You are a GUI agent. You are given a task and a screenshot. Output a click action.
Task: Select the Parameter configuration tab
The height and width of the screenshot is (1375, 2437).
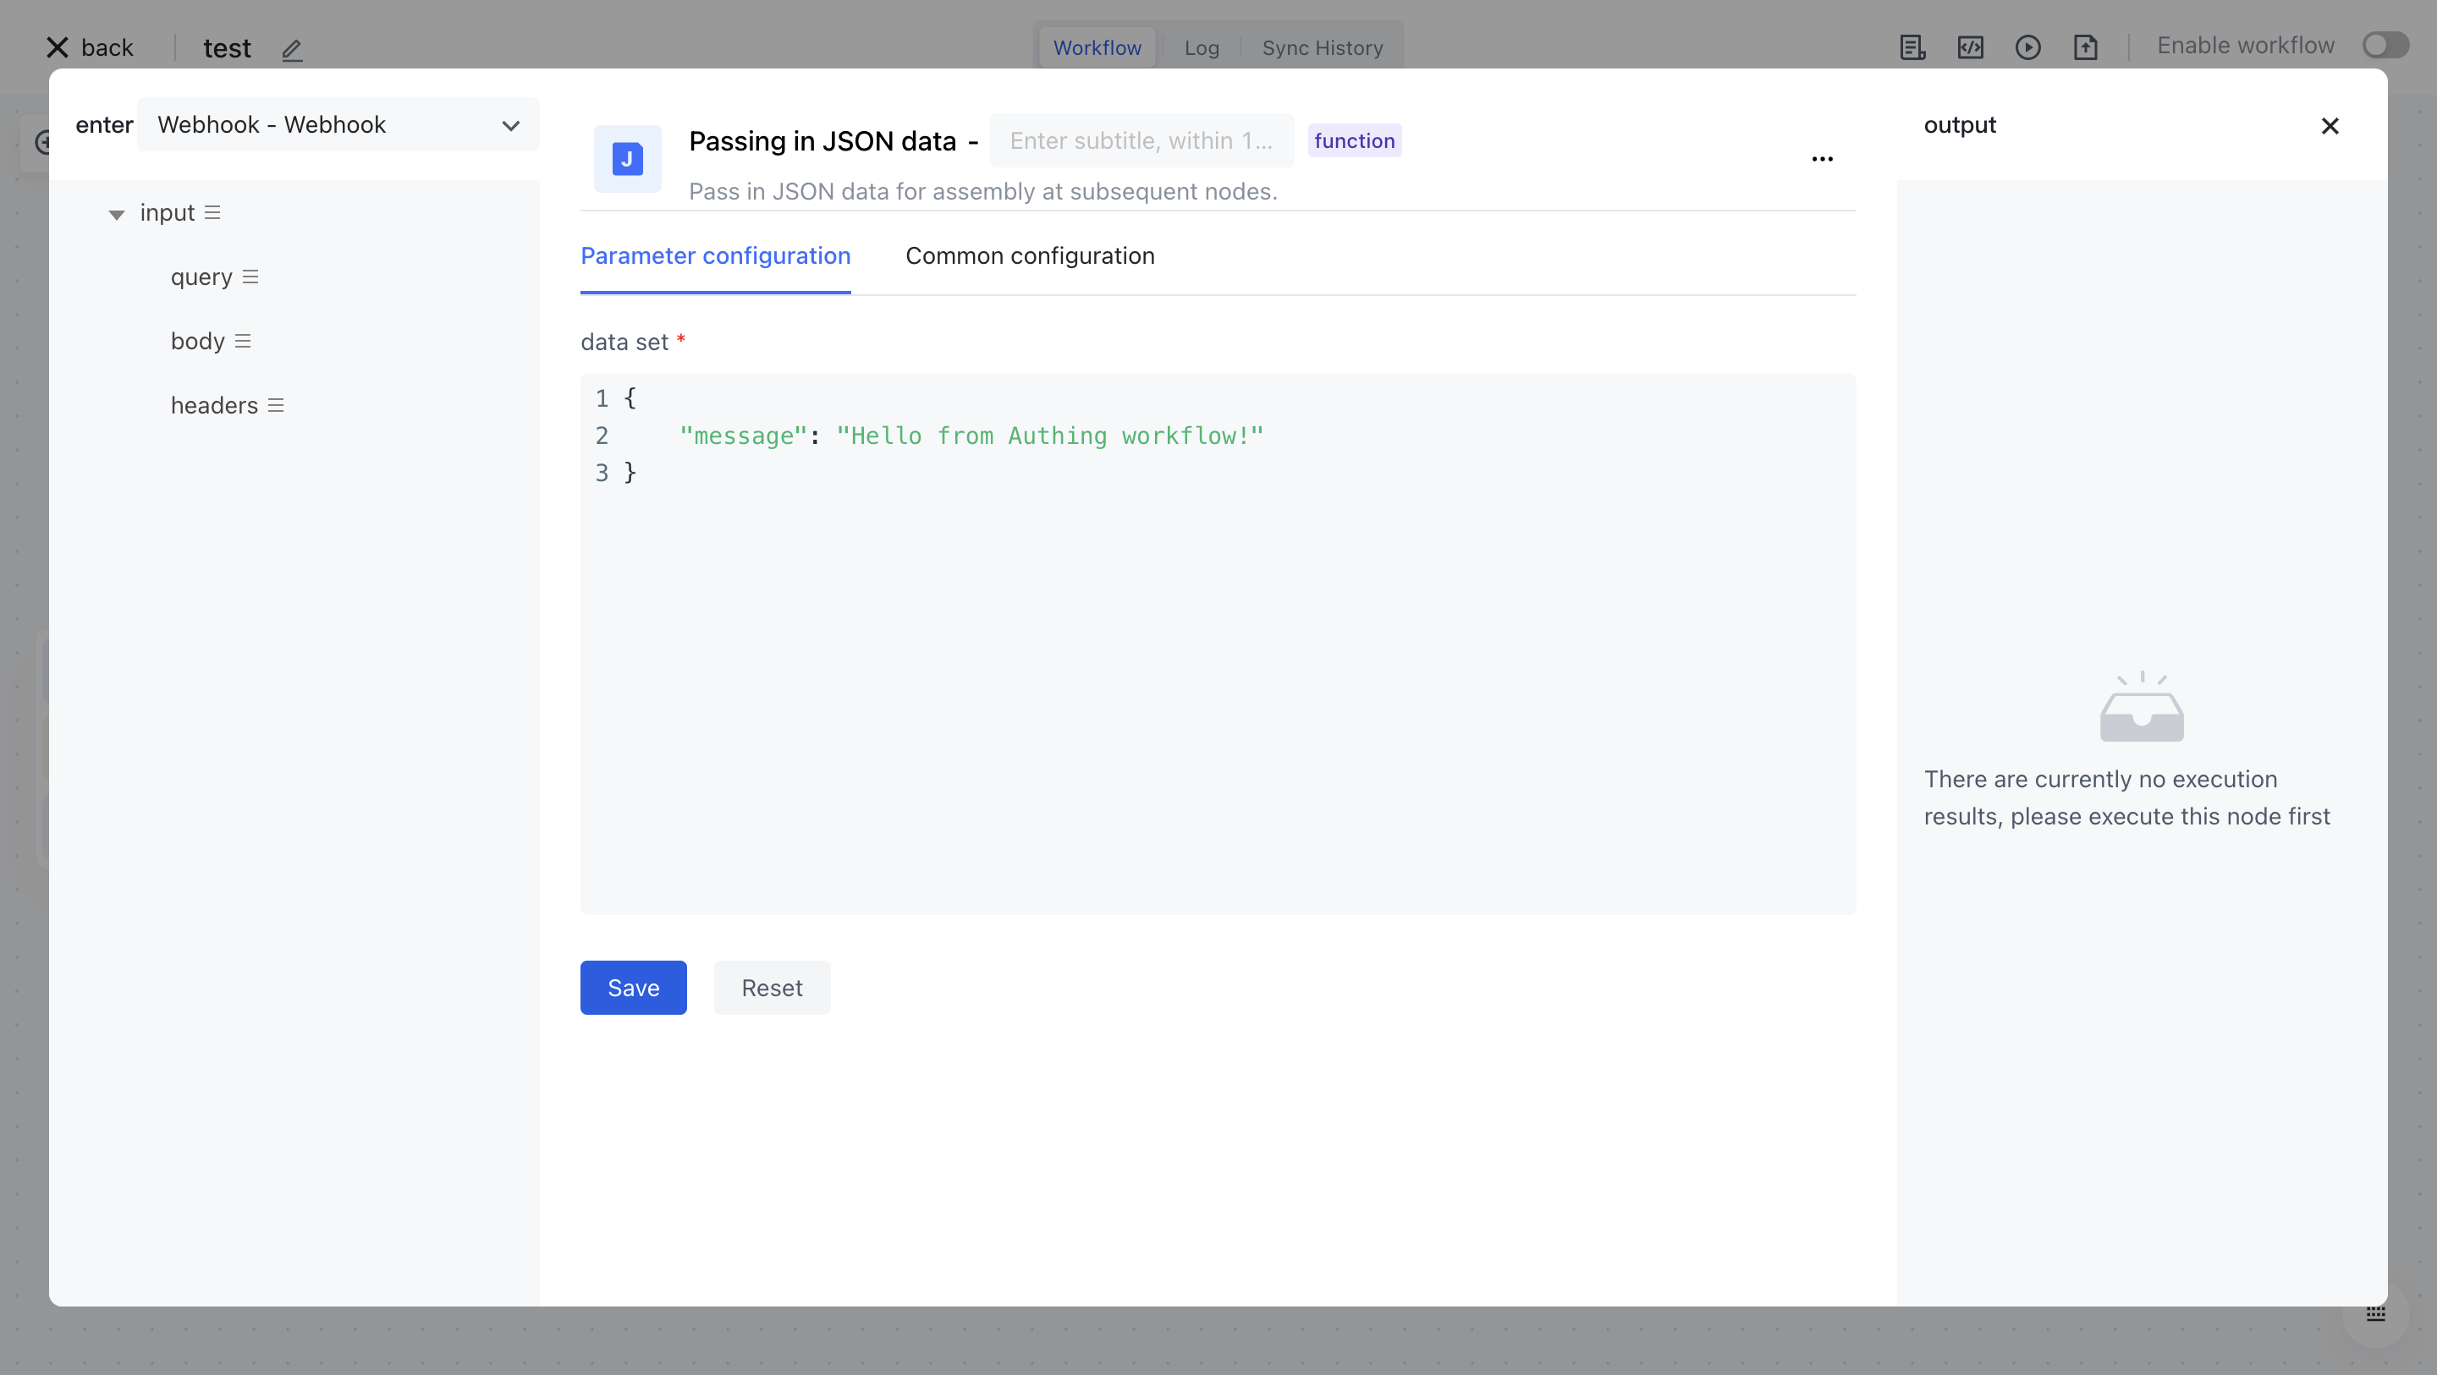click(x=715, y=256)
